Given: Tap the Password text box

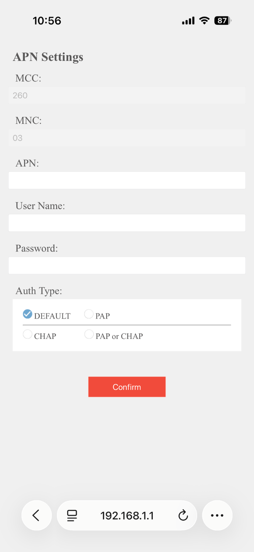Looking at the screenshot, I should 127,265.
